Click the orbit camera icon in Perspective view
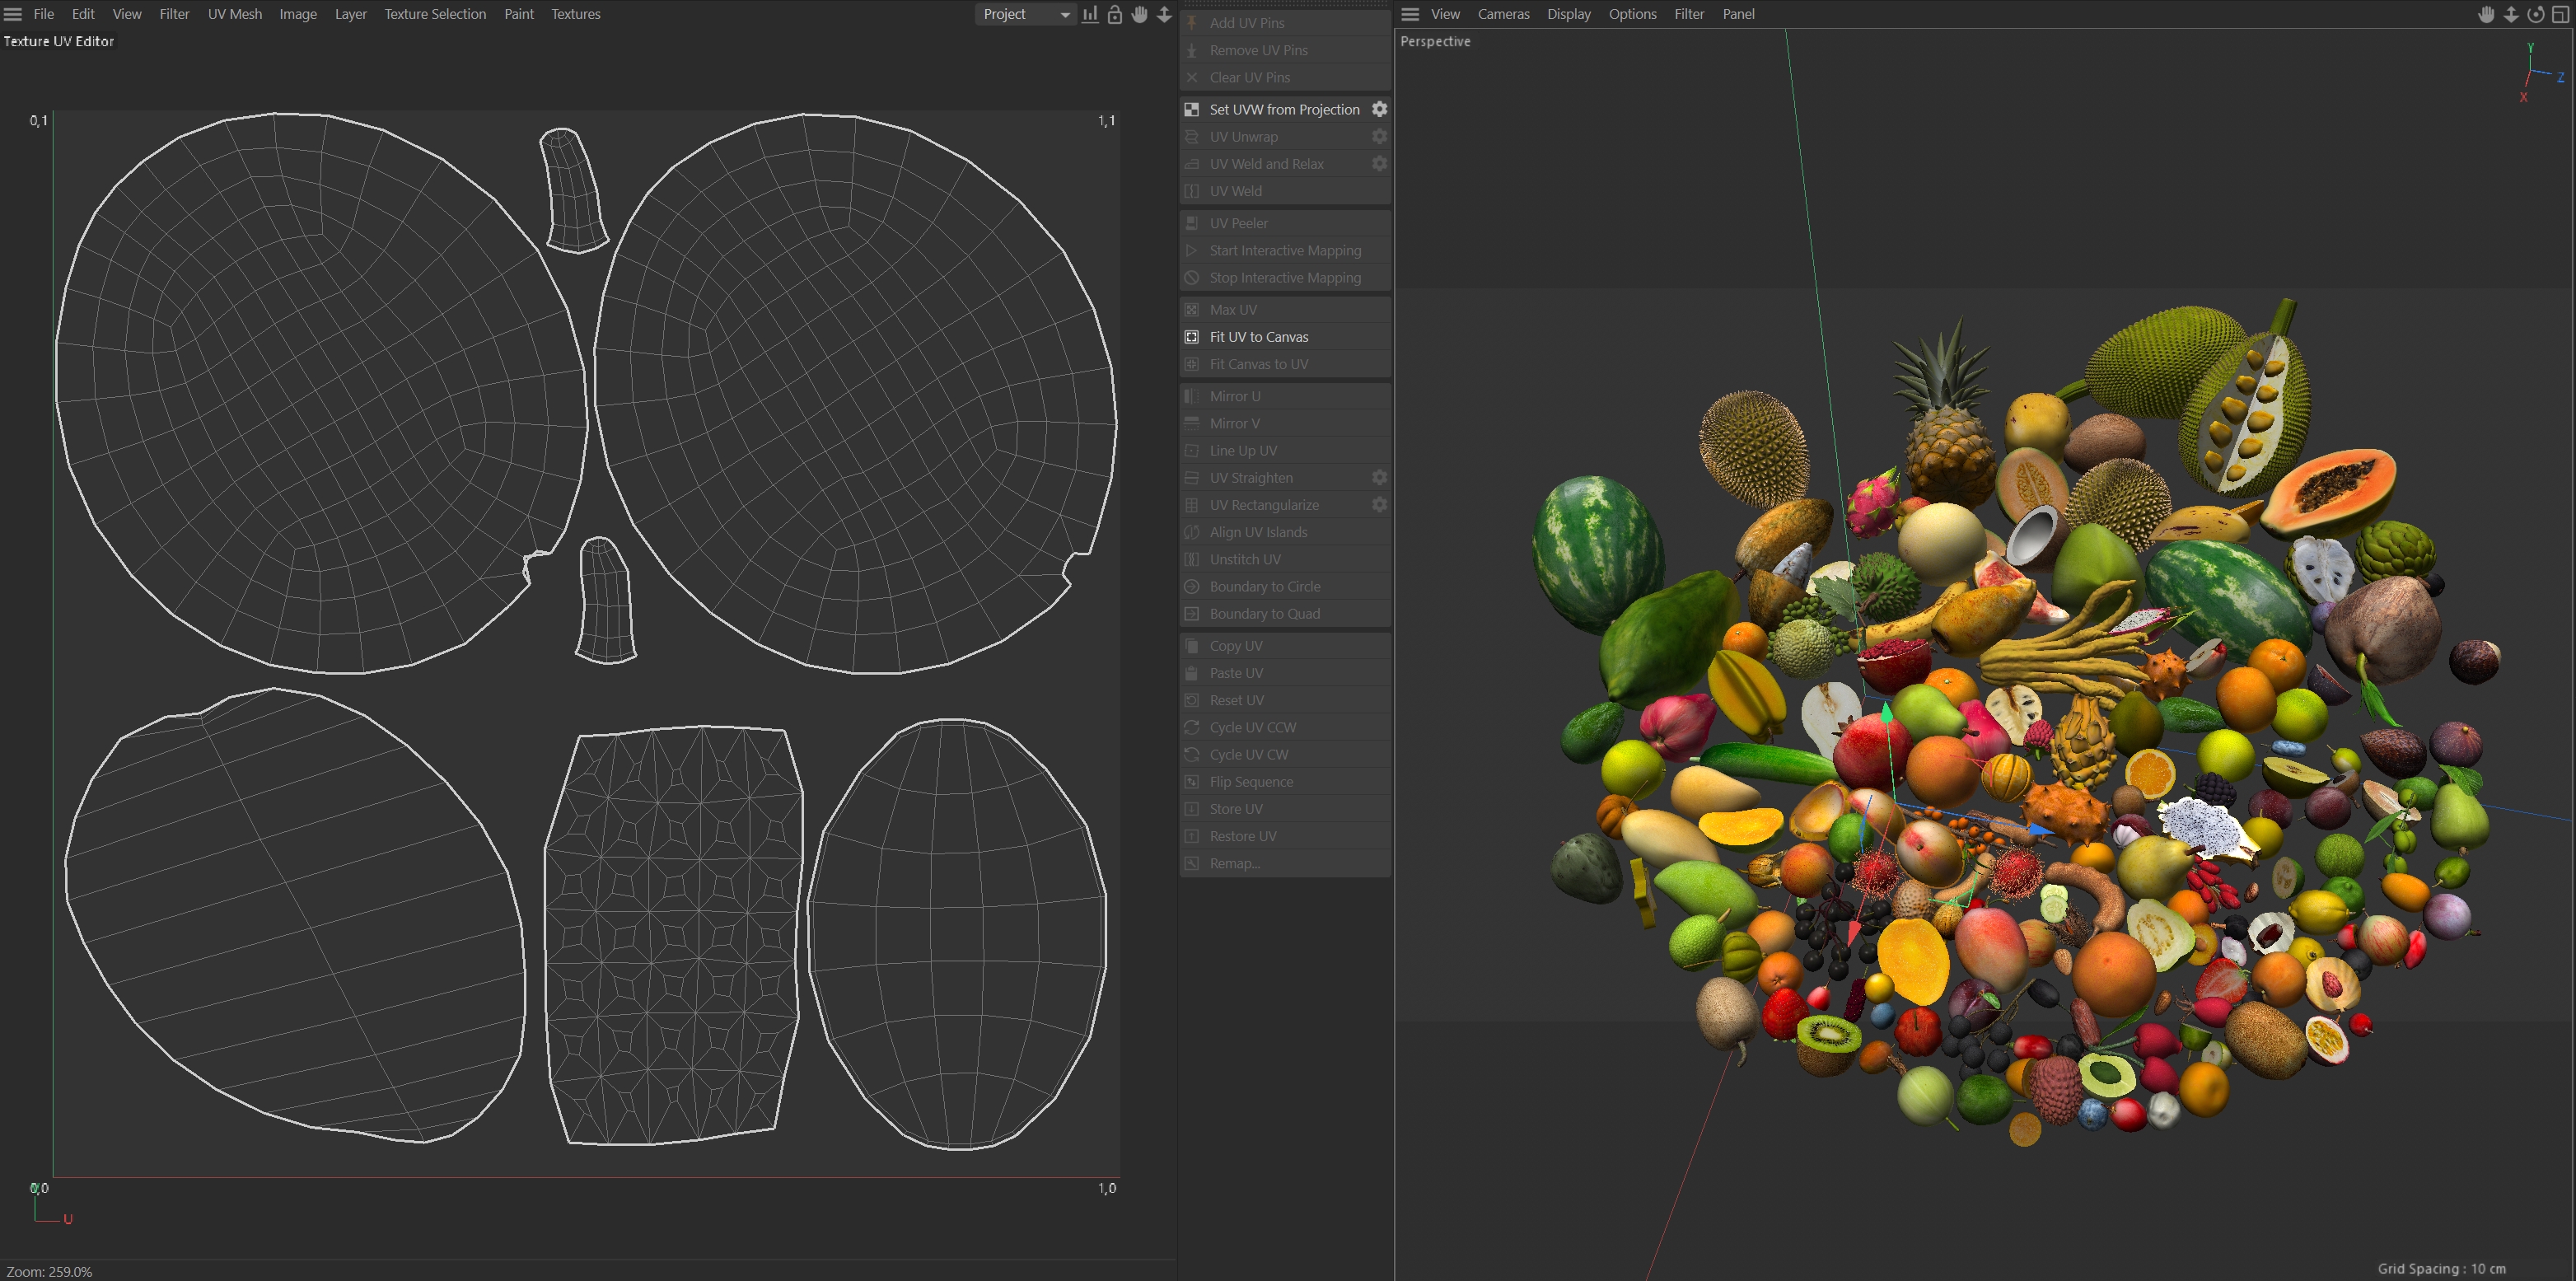This screenshot has height=1281, width=2576. (2535, 14)
